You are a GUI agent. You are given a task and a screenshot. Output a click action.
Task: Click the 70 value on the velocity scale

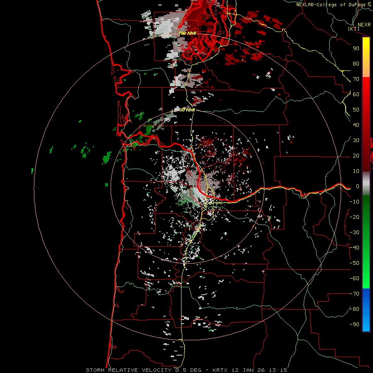(356, 79)
